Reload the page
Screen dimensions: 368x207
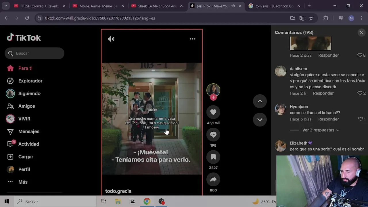click(x=27, y=18)
